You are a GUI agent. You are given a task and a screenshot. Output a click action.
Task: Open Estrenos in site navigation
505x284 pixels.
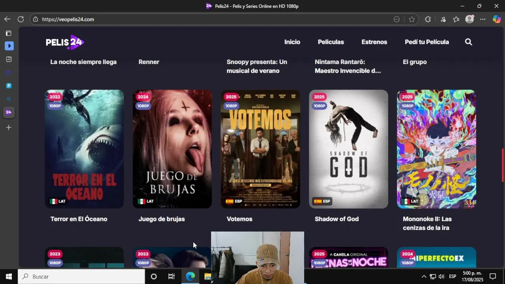click(374, 42)
